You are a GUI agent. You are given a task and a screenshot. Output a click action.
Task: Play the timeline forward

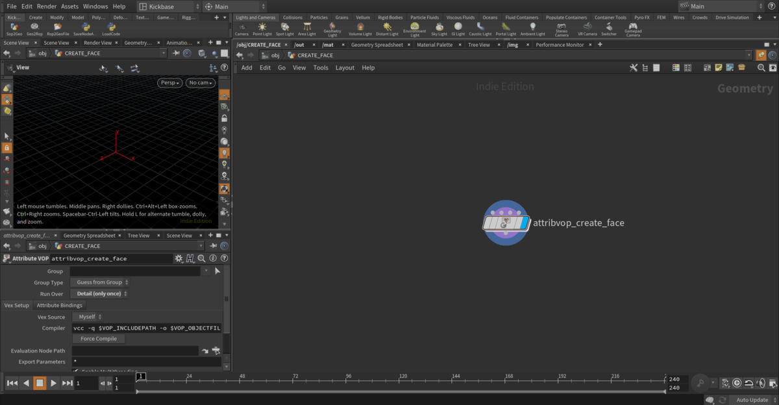click(53, 383)
